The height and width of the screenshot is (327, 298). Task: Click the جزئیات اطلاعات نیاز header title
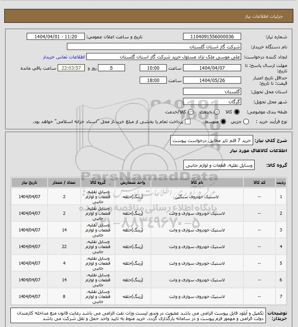click(264, 17)
